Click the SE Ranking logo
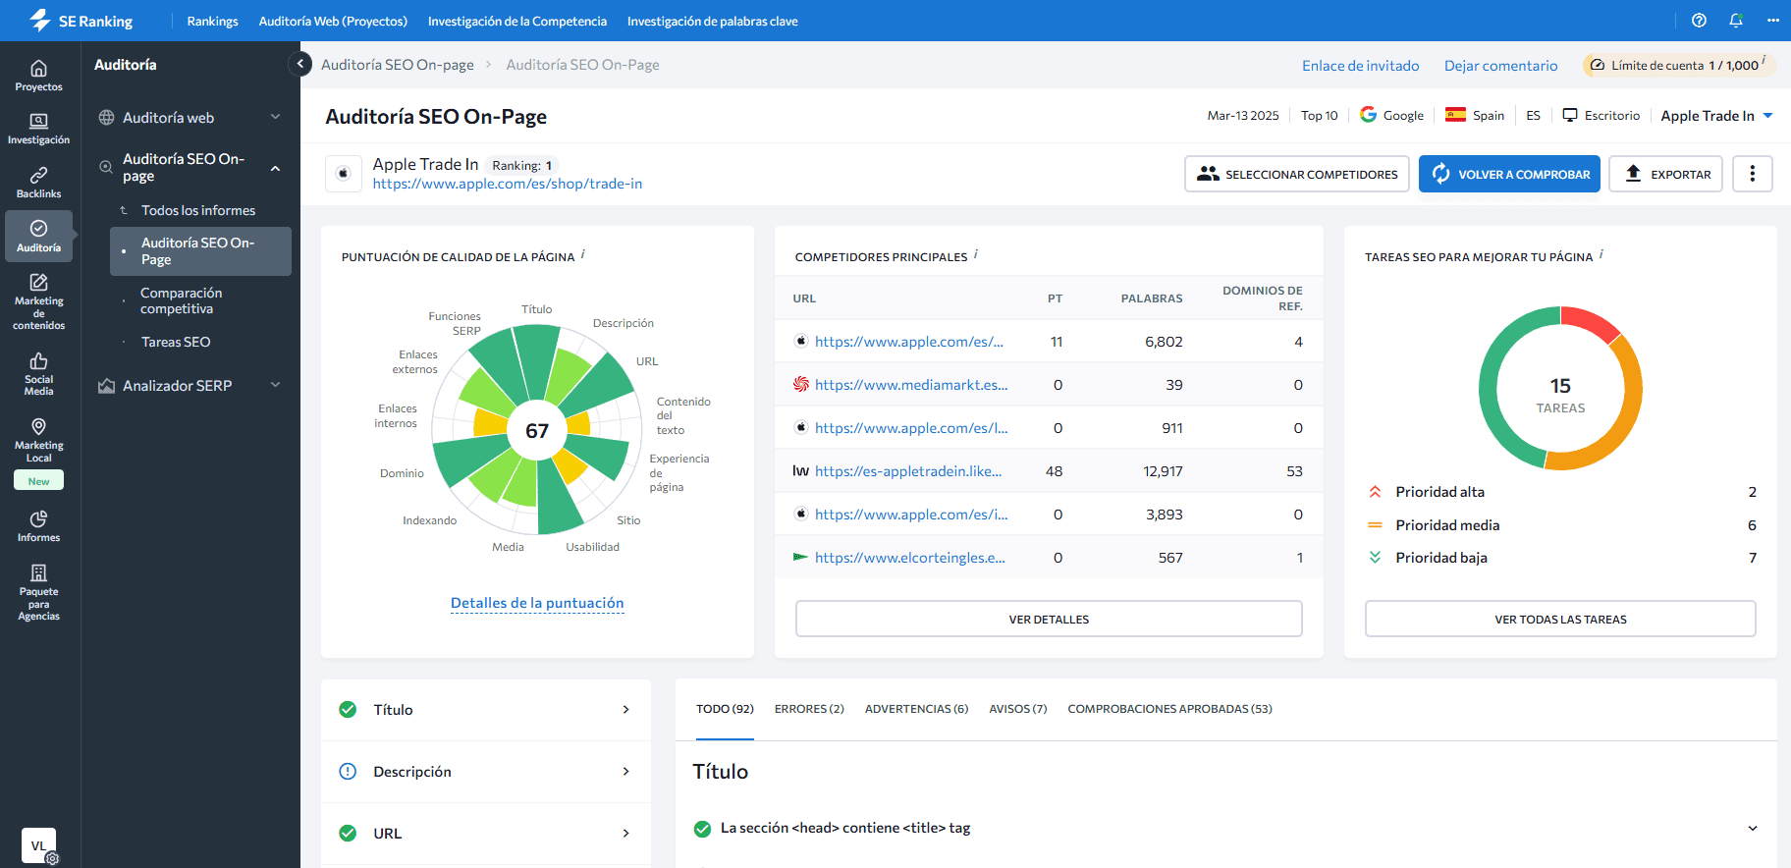The image size is (1791, 868). [x=81, y=21]
